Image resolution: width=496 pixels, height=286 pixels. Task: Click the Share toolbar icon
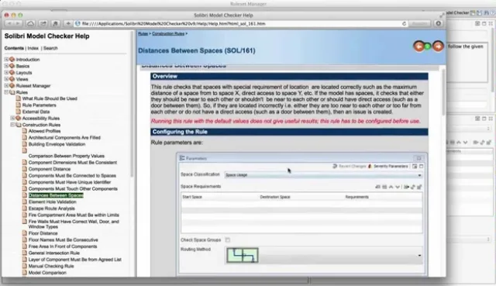click(43, 24)
